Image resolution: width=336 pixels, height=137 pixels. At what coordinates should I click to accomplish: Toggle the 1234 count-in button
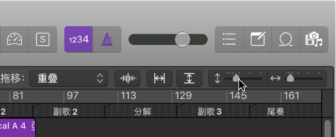(78, 39)
